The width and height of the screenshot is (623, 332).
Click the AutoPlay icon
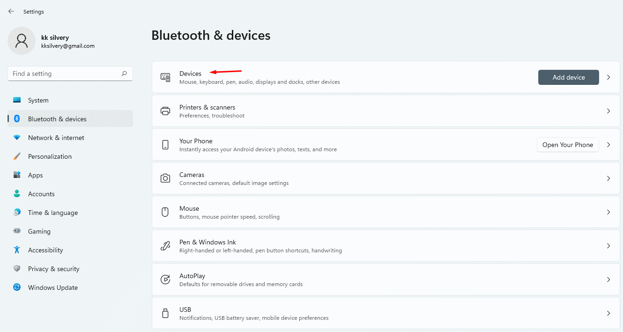tap(165, 280)
